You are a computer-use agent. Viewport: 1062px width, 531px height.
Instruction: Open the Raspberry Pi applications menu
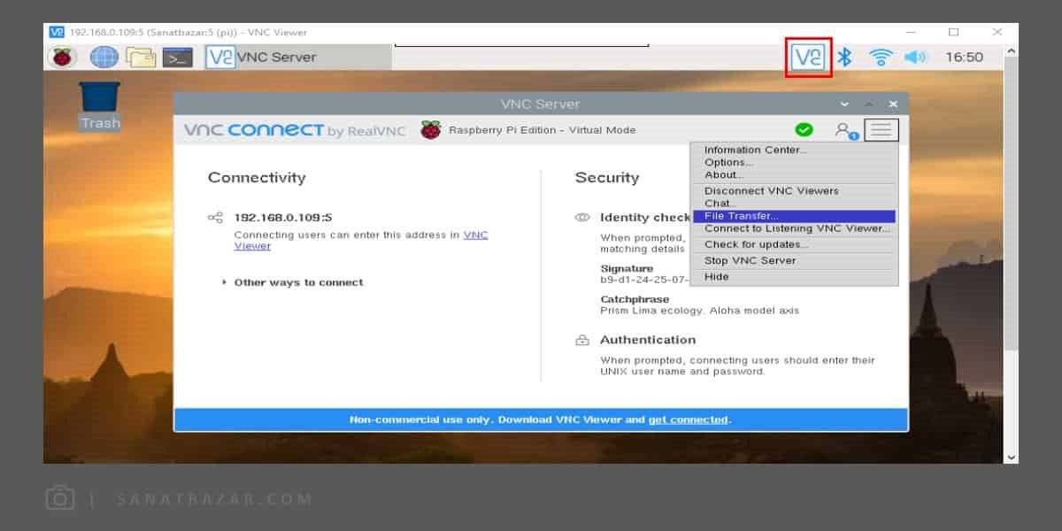(62, 58)
